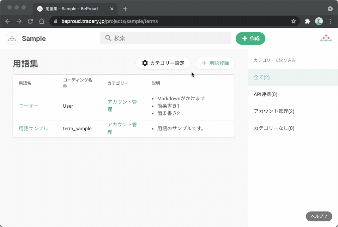The width and height of the screenshot is (338, 227).
Task: Click the magnifier icon in the search bar
Action: [x=108, y=38]
